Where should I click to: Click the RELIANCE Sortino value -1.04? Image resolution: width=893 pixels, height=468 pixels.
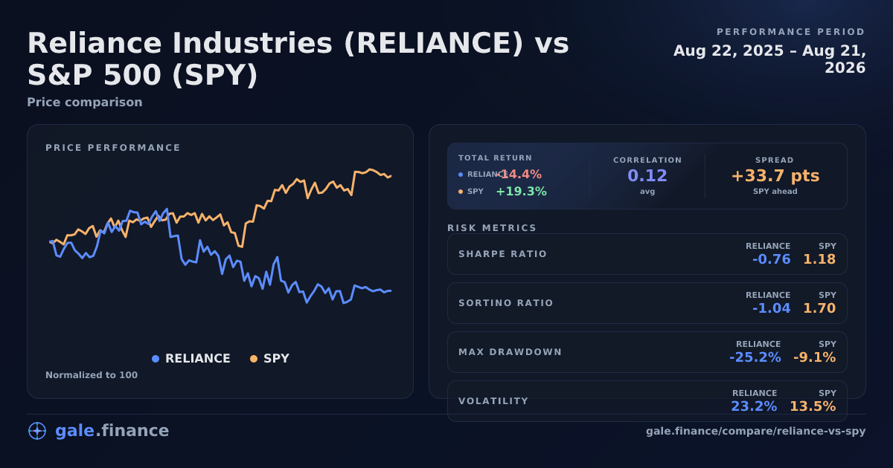coord(771,309)
